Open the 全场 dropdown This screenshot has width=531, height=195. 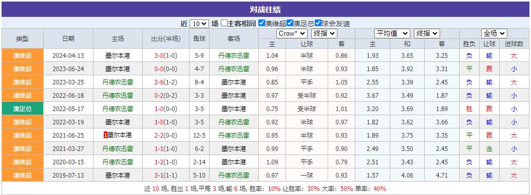(494, 33)
